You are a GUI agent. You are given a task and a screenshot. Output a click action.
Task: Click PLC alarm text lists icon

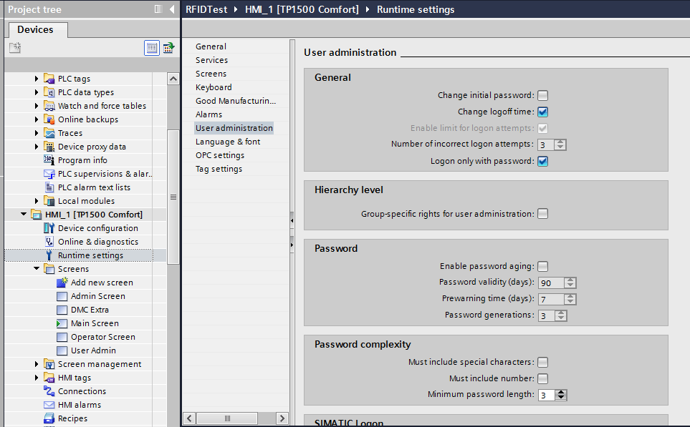click(49, 187)
